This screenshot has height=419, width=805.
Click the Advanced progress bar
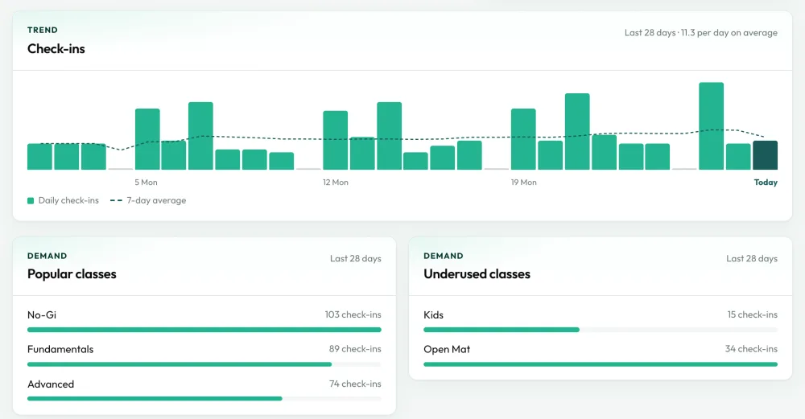click(204, 398)
